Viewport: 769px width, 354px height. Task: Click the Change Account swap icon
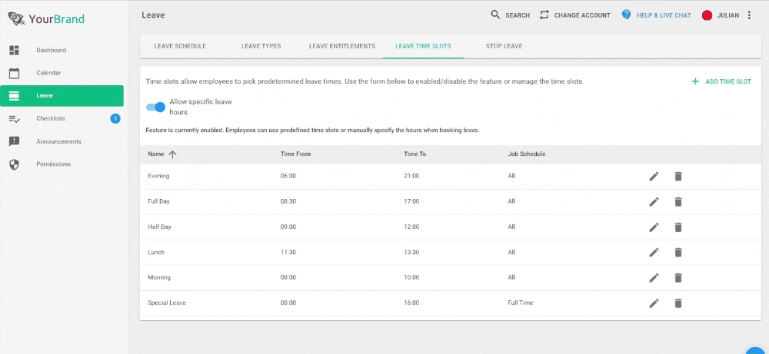(544, 15)
